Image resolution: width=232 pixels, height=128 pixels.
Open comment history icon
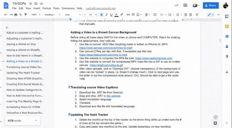(x=185, y=5)
